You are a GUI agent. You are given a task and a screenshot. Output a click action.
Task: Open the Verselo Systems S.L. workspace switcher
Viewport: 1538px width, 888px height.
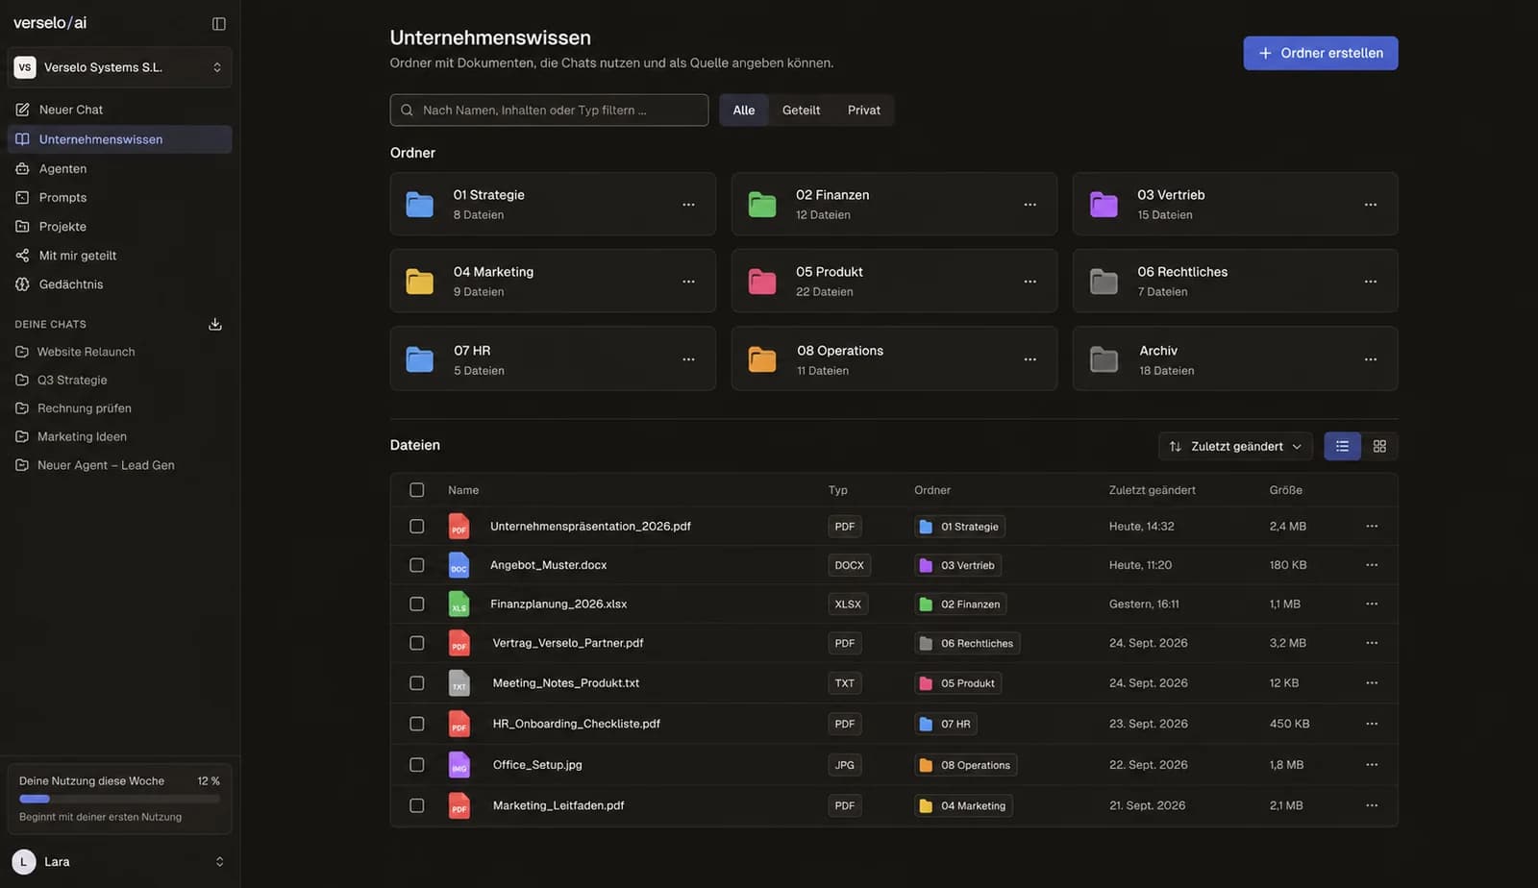point(119,67)
